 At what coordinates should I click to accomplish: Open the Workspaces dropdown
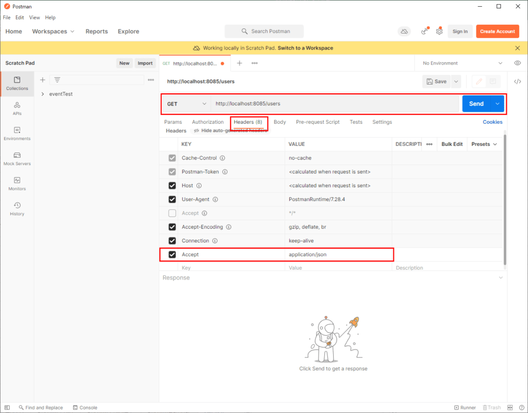pos(53,31)
